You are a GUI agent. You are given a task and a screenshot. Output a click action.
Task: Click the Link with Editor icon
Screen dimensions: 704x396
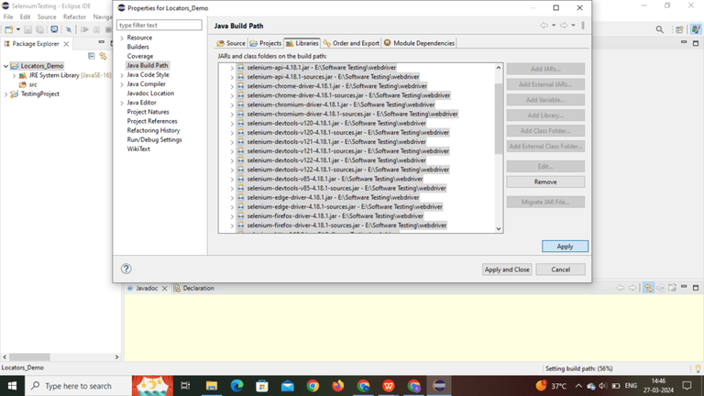tap(104, 56)
